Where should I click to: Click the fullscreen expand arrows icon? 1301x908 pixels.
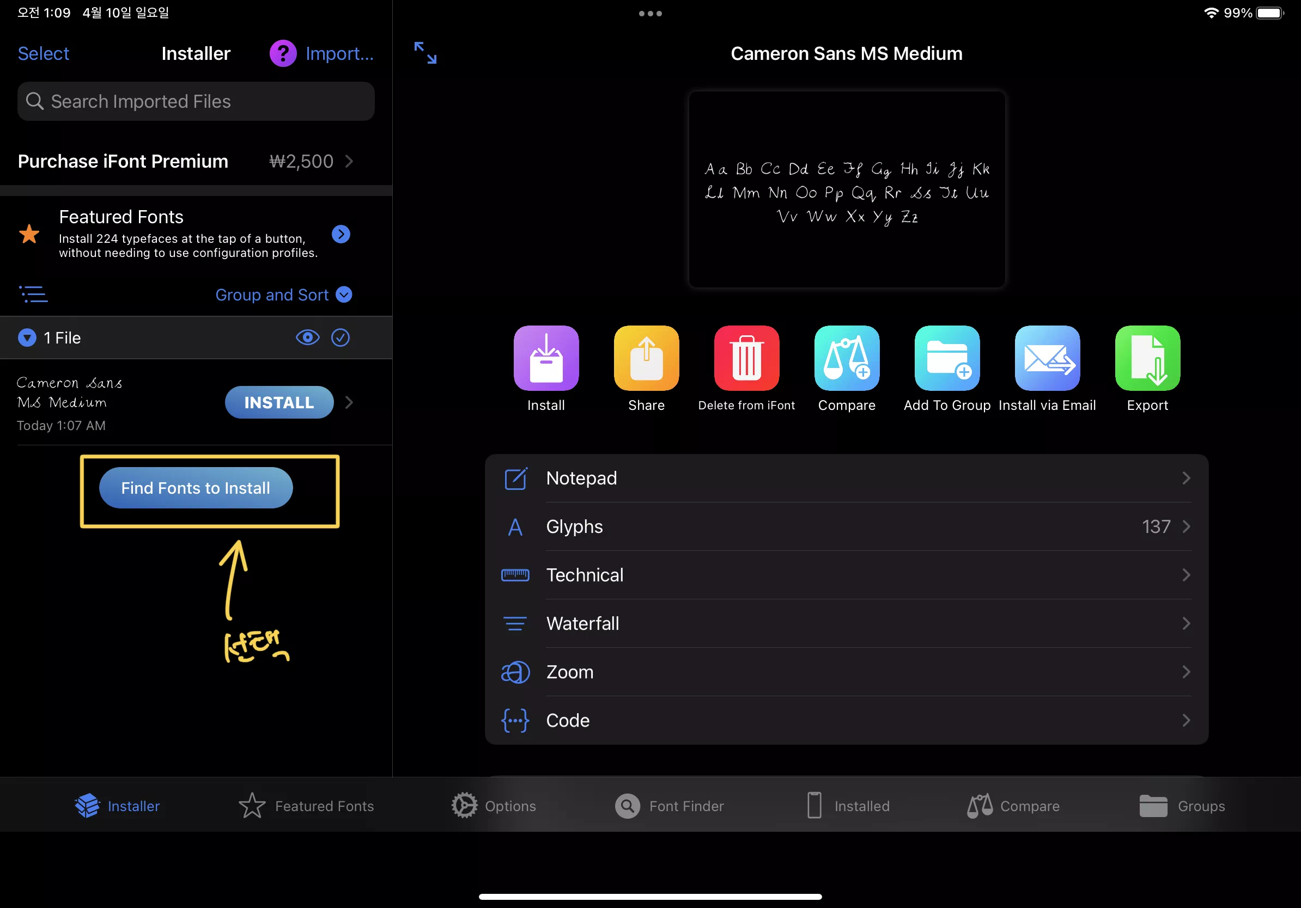pyautogui.click(x=425, y=53)
